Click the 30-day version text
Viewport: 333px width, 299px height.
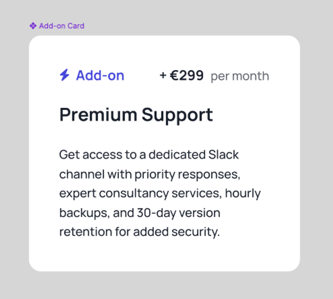[x=178, y=213]
